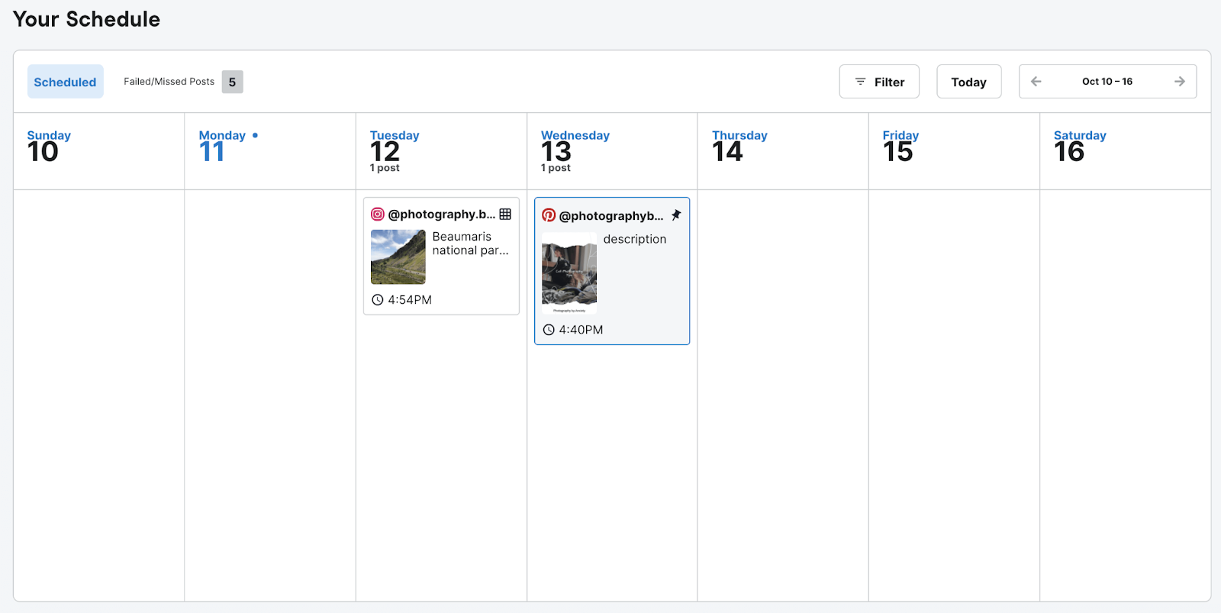Click the Pinterest icon on Wednesday's post
Image resolution: width=1221 pixels, height=613 pixels.
pyautogui.click(x=548, y=215)
